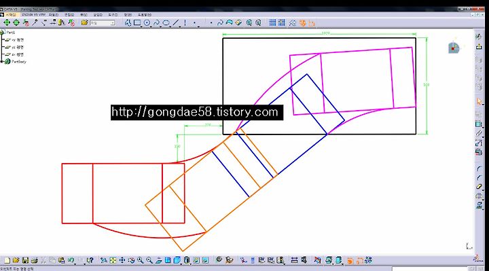Click the Fit All In view icon
This screenshot has height=271, width=489.
(113, 260)
